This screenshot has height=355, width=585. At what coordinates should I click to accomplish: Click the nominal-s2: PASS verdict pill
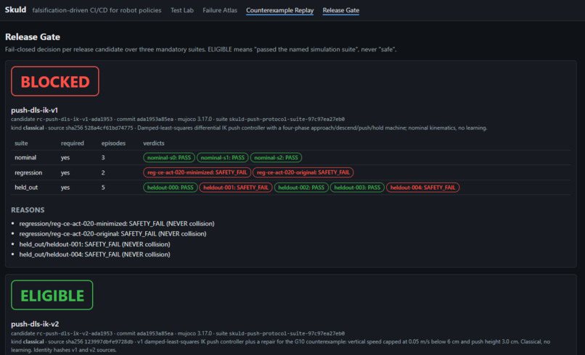coord(276,157)
